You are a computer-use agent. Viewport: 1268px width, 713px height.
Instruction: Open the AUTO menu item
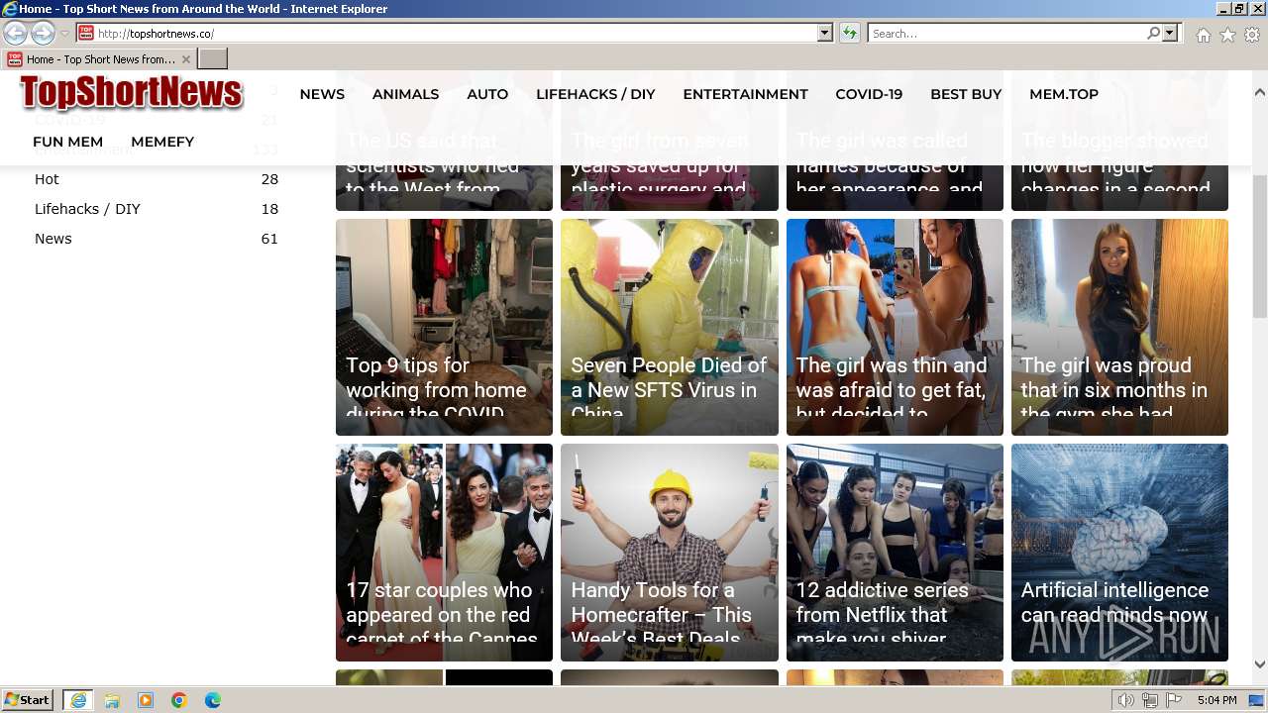pos(487,94)
